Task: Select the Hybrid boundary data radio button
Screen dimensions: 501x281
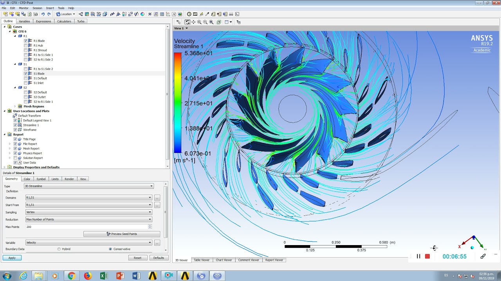Action: (59, 249)
